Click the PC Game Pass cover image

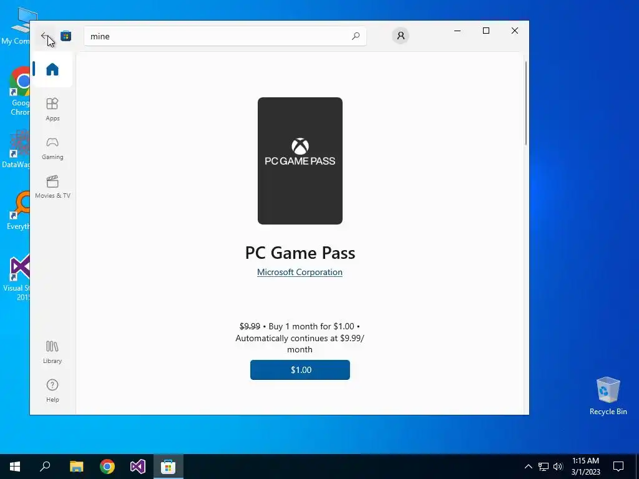[x=300, y=161]
